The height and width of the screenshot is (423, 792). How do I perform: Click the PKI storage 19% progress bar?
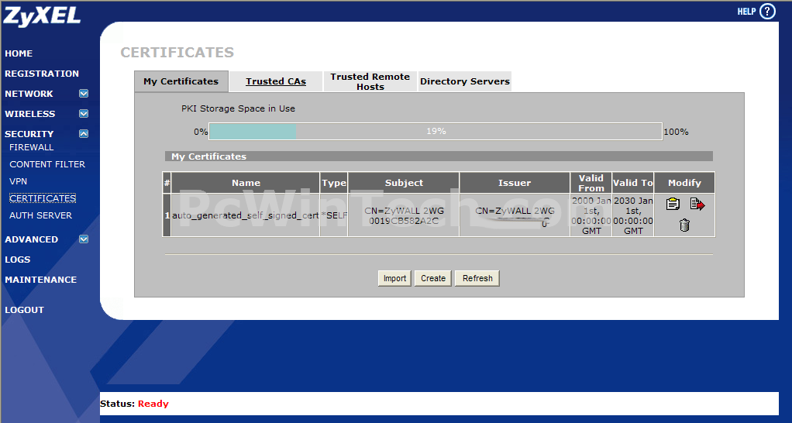tap(436, 131)
